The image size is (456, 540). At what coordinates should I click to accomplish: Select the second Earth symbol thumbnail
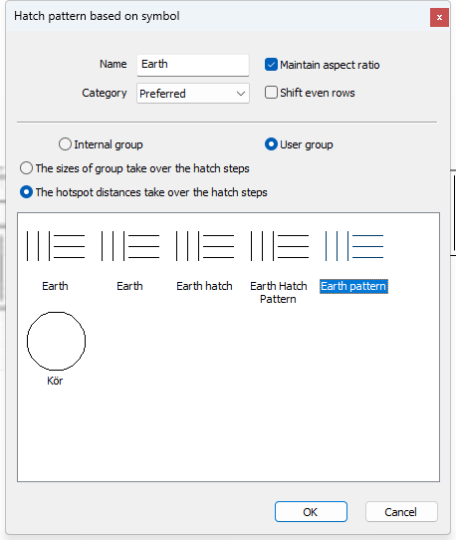coord(130,246)
